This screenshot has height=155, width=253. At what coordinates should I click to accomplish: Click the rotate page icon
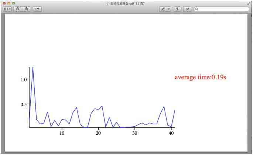coord(177,9)
